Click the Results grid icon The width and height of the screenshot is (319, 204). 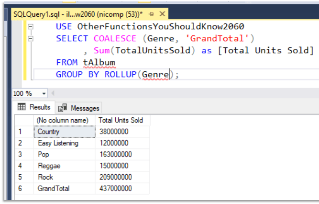pos(22,107)
